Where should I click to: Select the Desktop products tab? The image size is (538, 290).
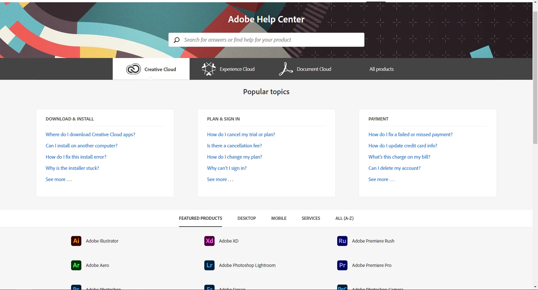point(247,218)
